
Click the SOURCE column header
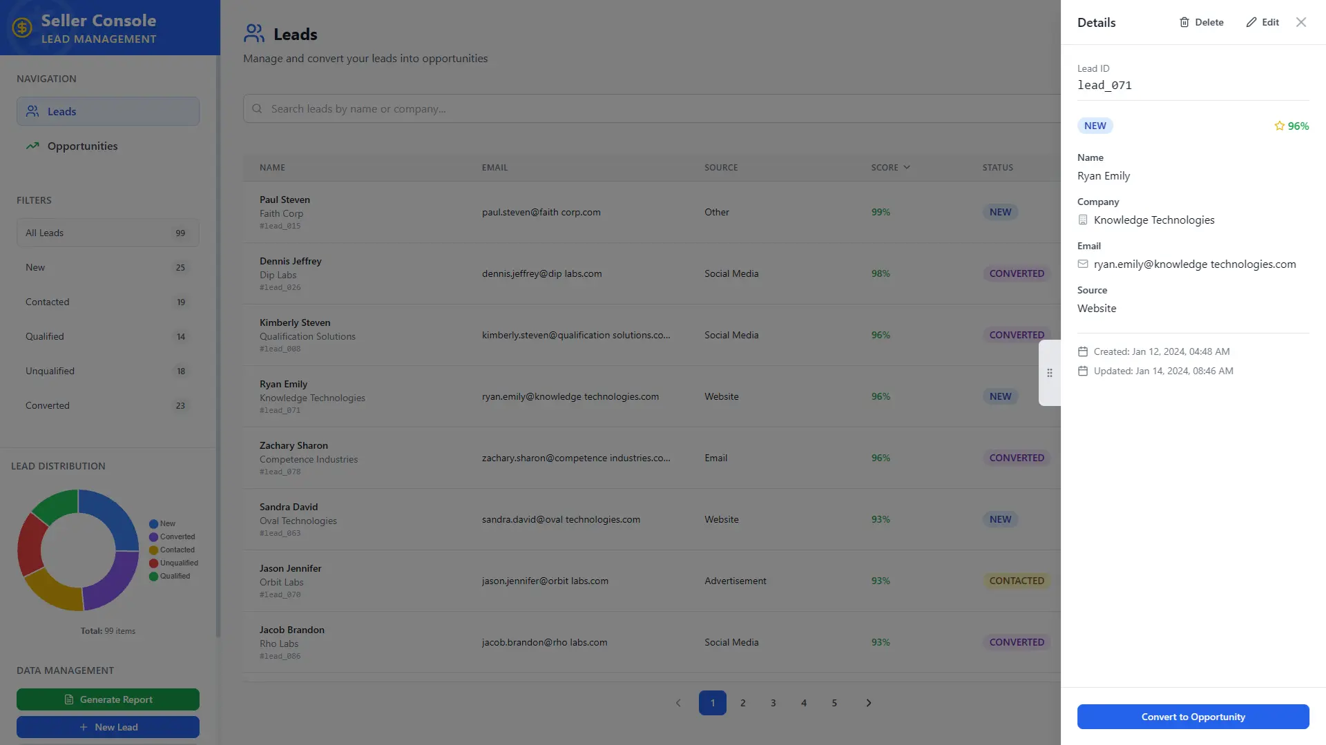pyautogui.click(x=721, y=167)
